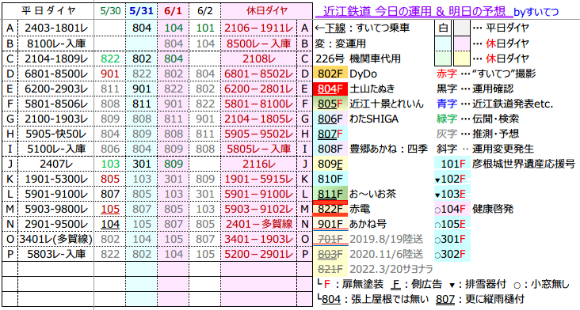Click the 2022.3/20サヨナラ note
The width and height of the screenshot is (580, 310).
click(x=391, y=270)
